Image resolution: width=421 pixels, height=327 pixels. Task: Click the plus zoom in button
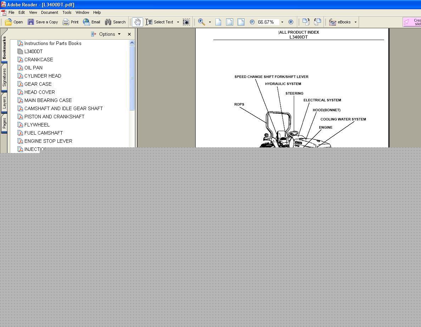291,22
